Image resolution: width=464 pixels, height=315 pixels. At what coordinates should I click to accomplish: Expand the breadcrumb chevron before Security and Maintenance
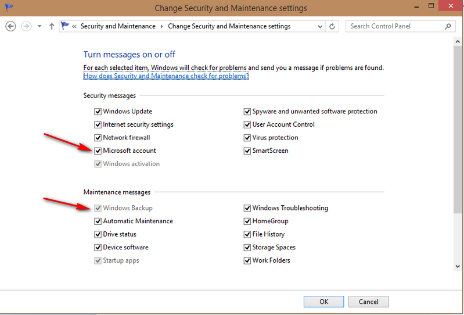74,26
